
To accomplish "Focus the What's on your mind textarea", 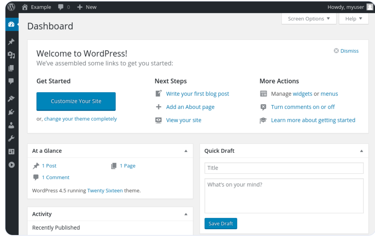I will coord(284,196).
